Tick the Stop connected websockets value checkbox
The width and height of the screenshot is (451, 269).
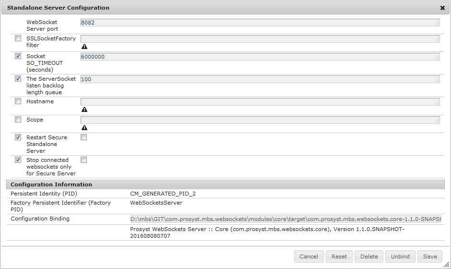coord(83,160)
